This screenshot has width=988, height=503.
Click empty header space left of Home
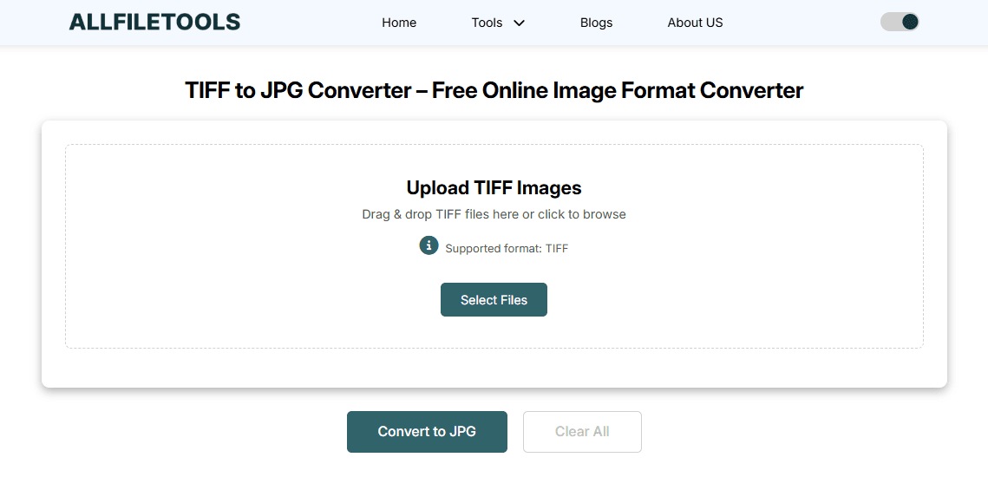pyautogui.click(x=312, y=23)
